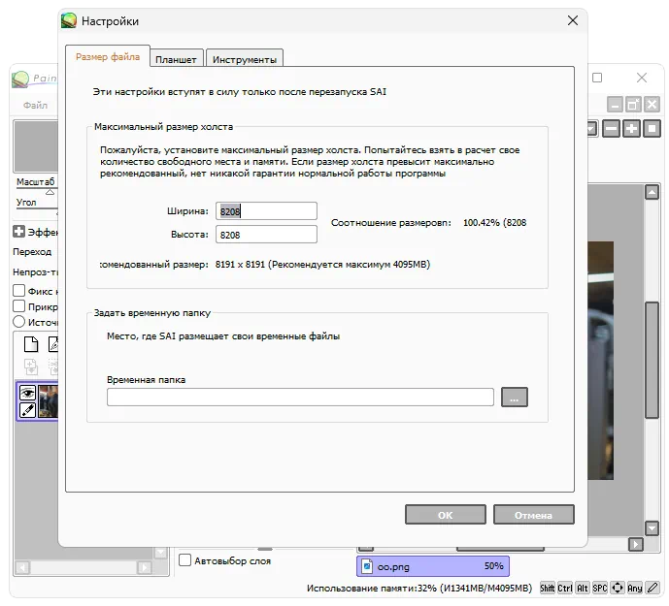Click the inner document minimize button in SAI
Screen dimensions: 669x606
pos(615,104)
